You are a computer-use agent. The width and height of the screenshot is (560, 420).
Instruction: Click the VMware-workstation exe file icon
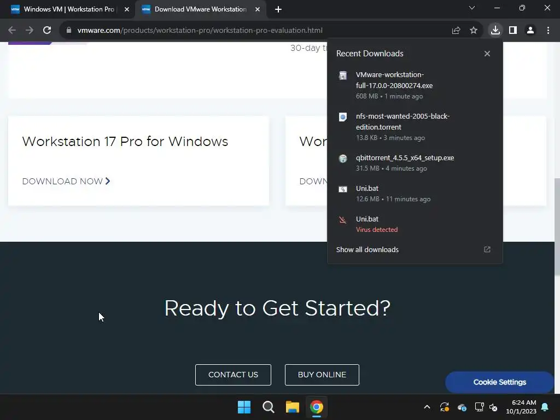click(343, 75)
